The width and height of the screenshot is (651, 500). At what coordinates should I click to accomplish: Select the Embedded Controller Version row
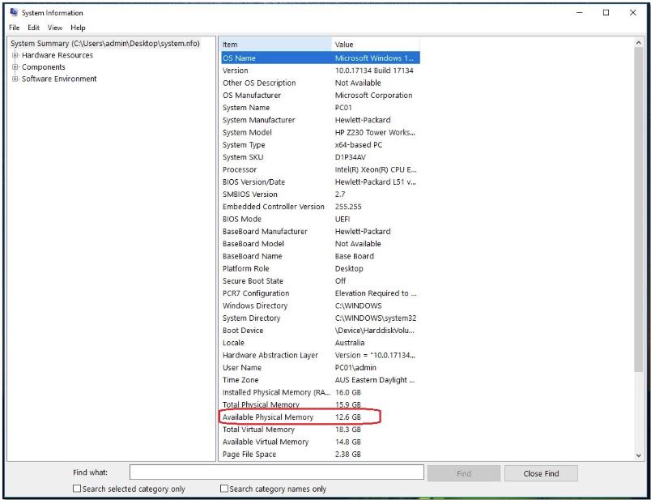click(x=321, y=207)
